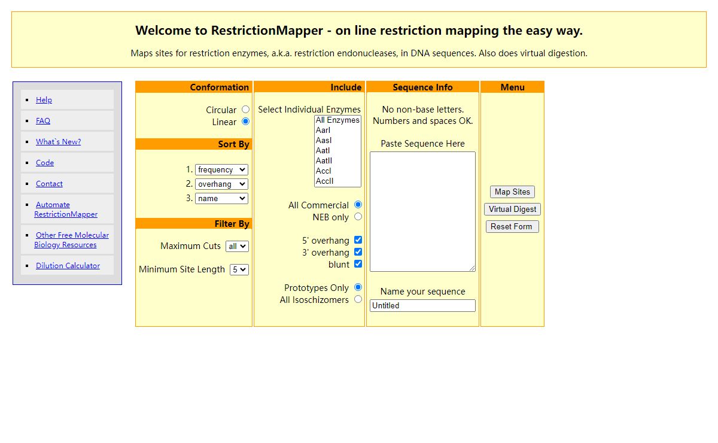Open Other Free Molecular Biology Resources link
Screen dimensions: 718x443
[72, 240]
